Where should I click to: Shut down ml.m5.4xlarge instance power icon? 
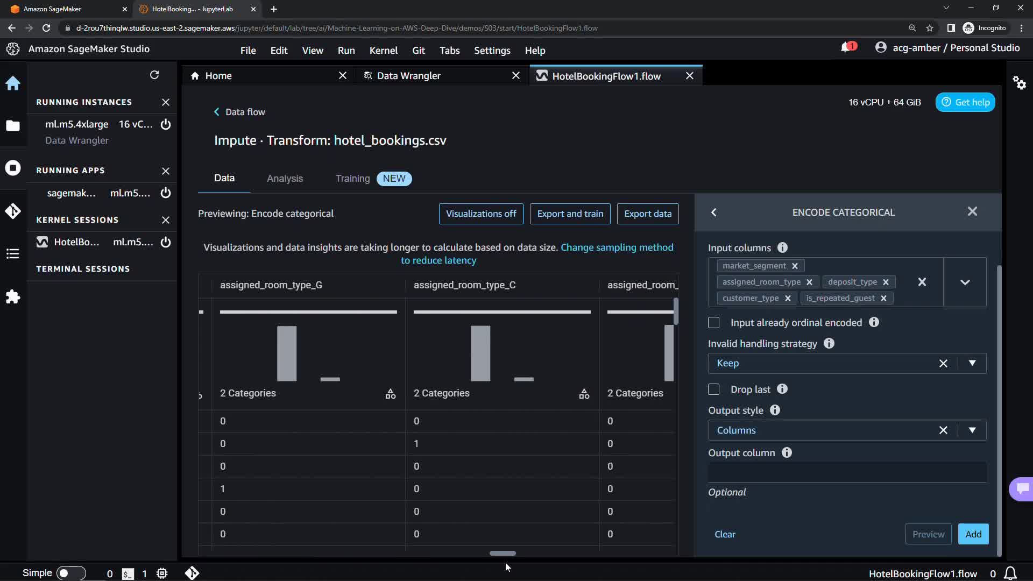166,124
